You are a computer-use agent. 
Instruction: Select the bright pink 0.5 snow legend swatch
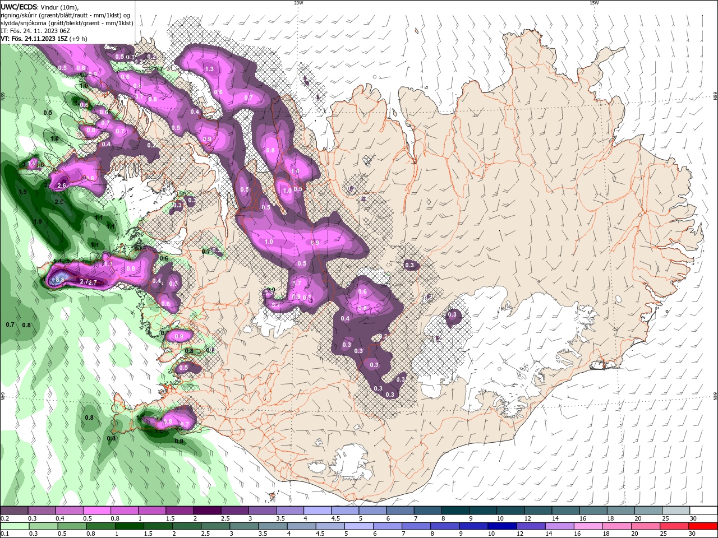[x=96, y=511]
